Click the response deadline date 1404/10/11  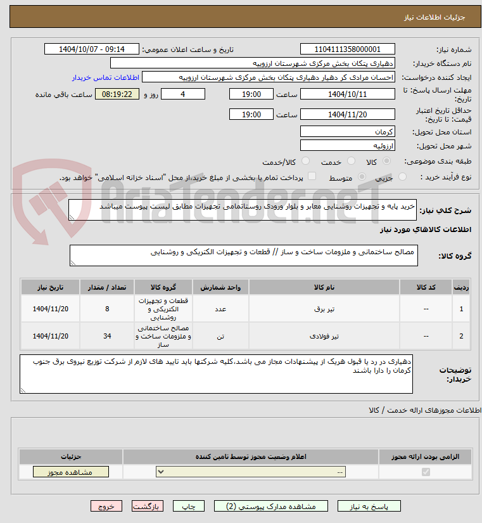(x=347, y=94)
